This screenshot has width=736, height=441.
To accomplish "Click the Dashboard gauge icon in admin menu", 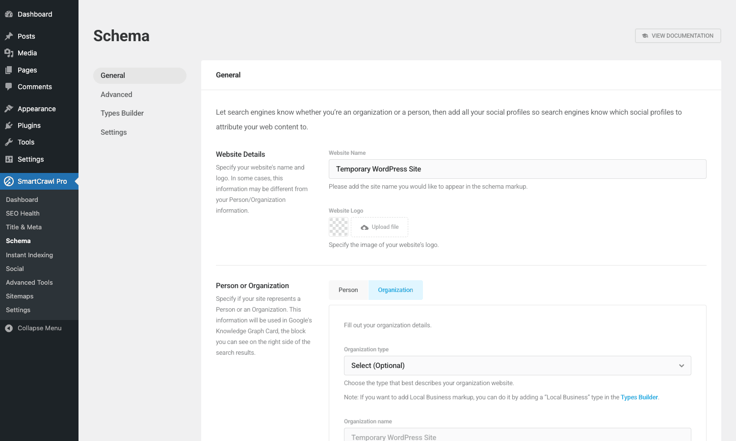I will click(x=9, y=14).
